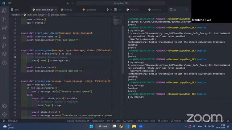The height and width of the screenshot is (130, 232).
Task: Split the editor to the right
Action: pos(115,10)
